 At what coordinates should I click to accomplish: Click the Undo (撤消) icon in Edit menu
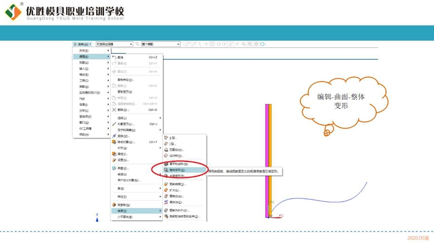click(x=114, y=57)
